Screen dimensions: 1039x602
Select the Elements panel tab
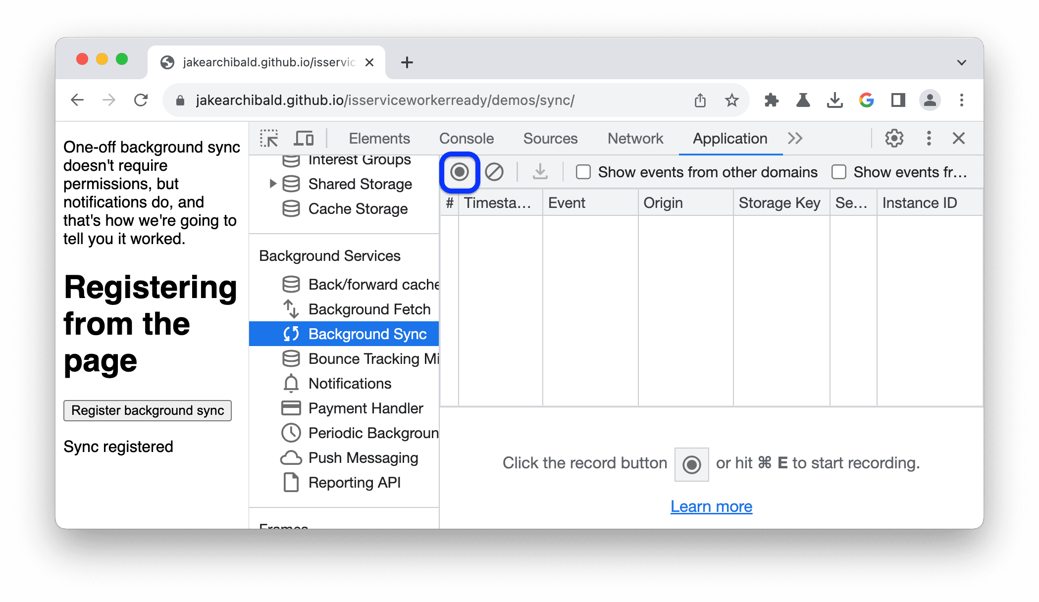379,138
